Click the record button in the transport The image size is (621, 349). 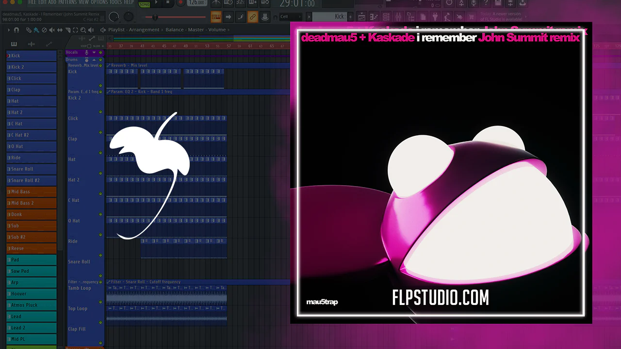click(x=180, y=2)
